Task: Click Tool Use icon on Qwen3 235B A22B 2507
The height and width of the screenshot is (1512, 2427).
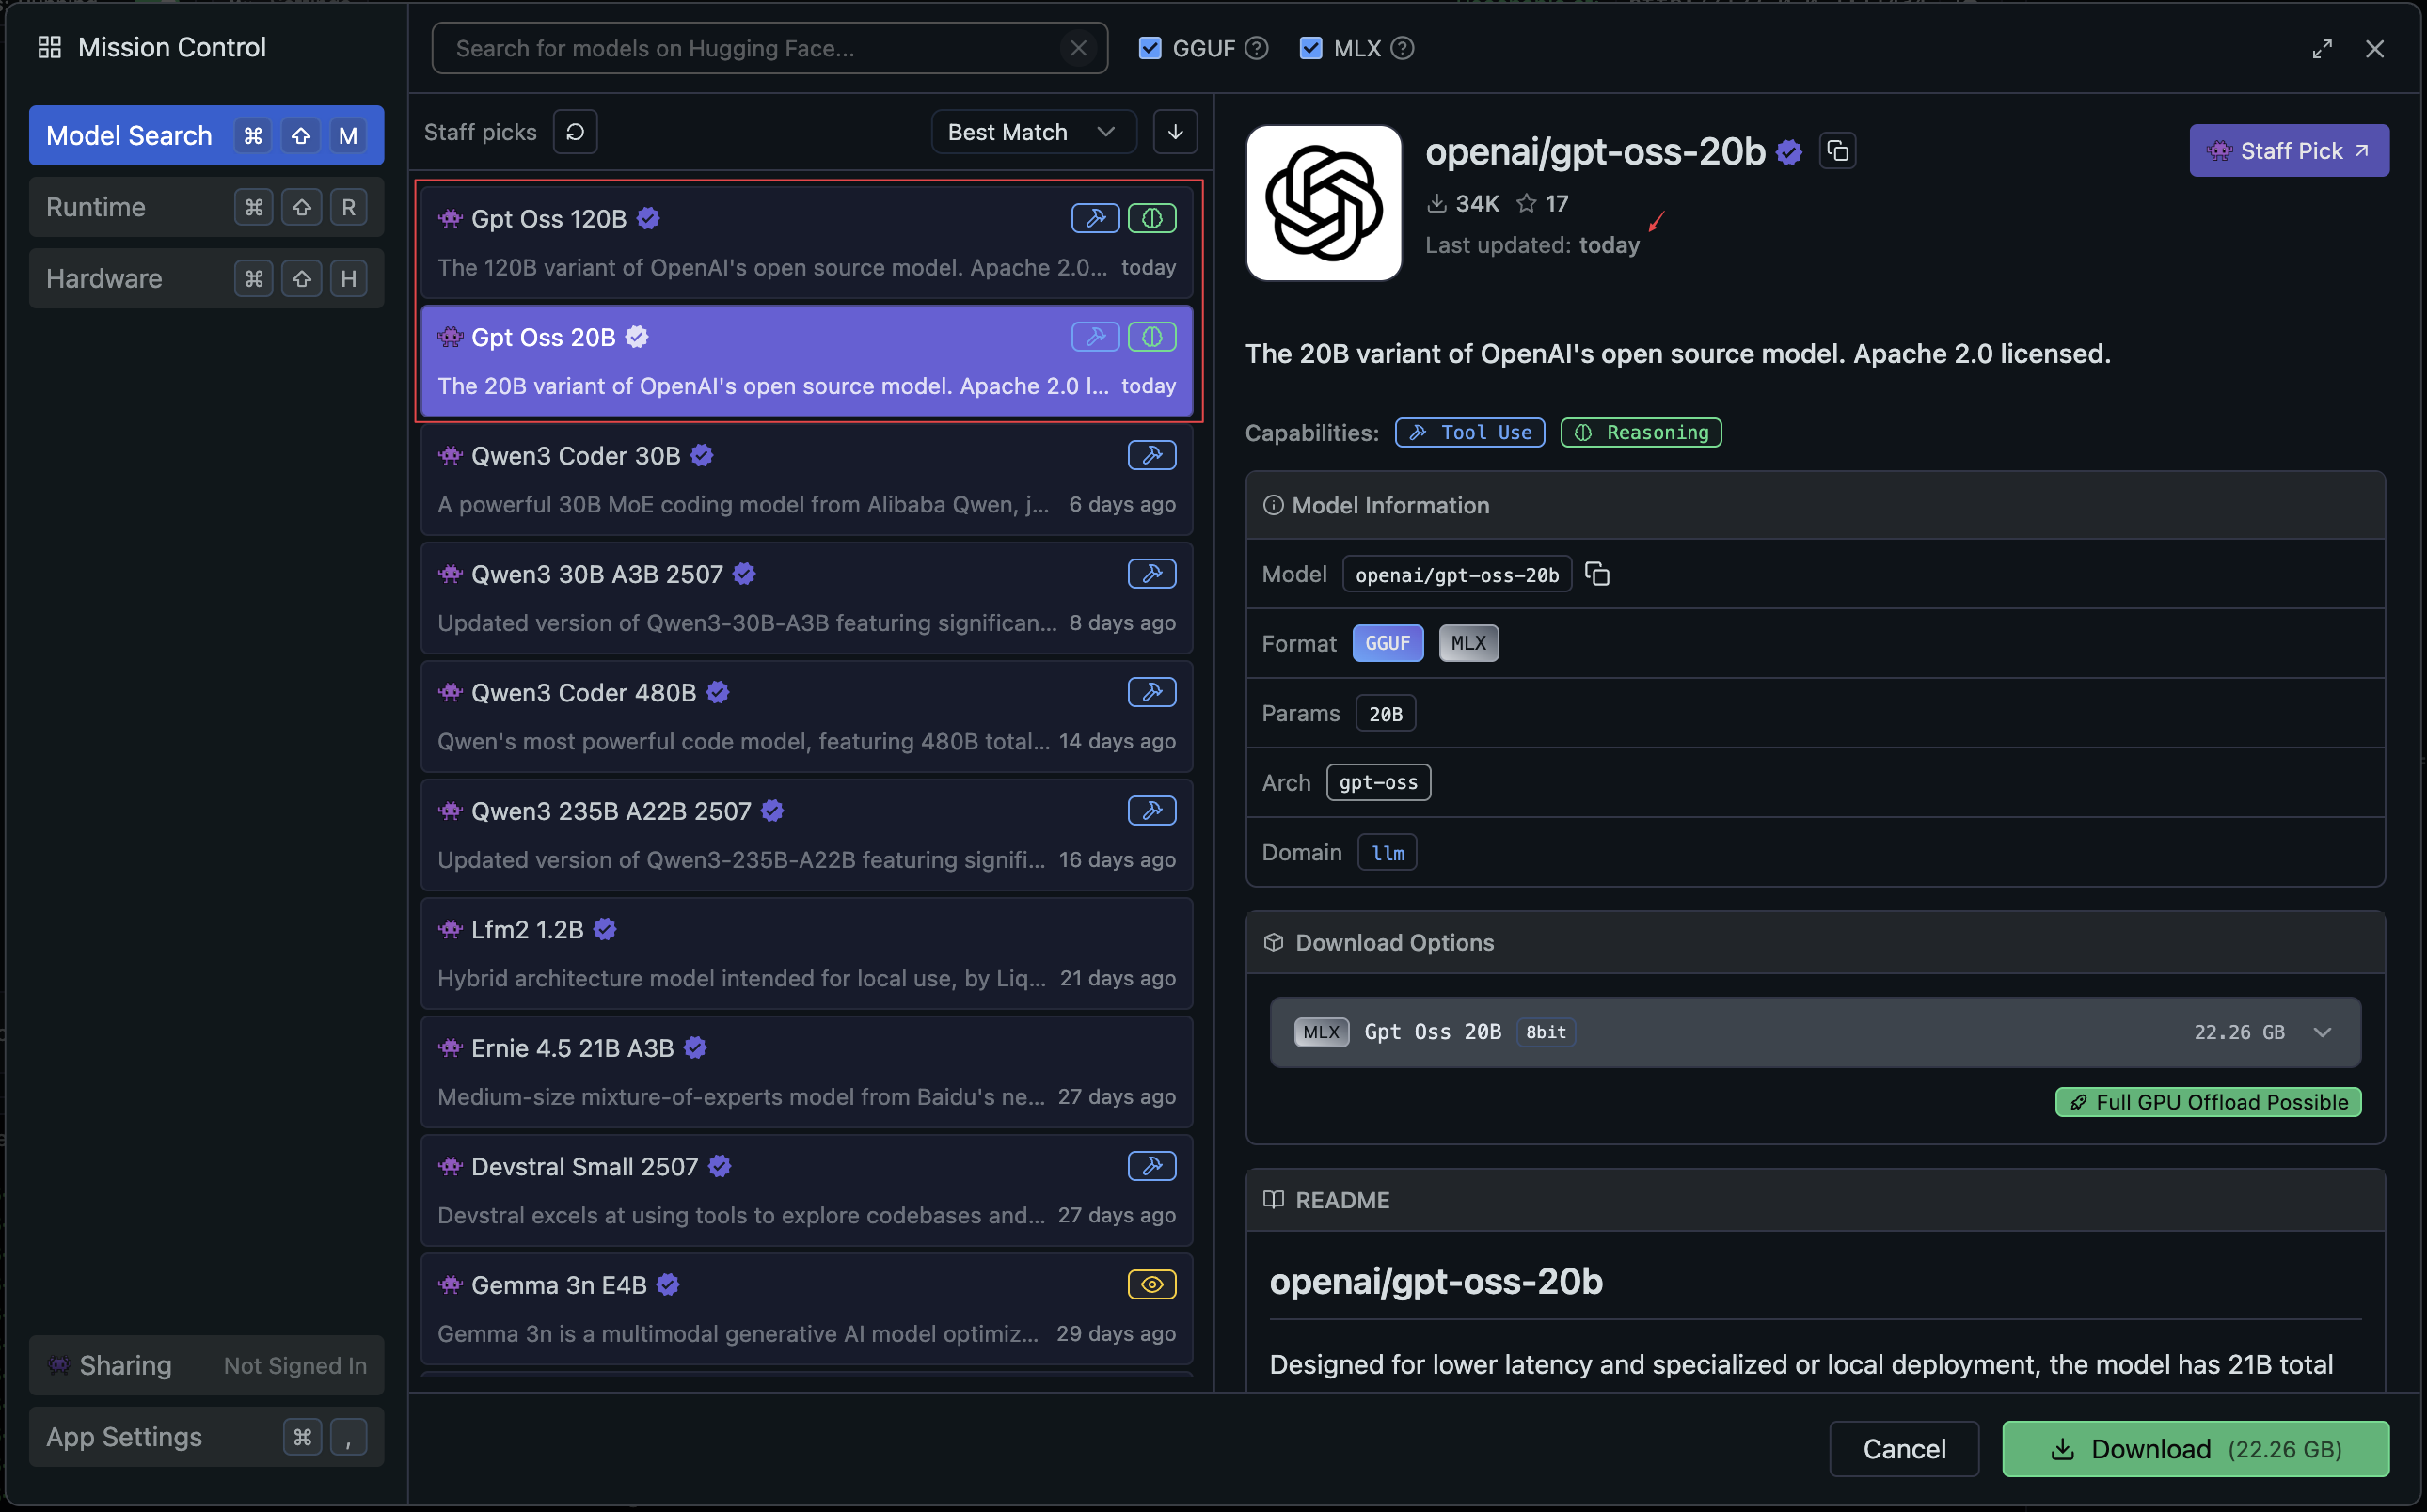Action: [x=1151, y=811]
